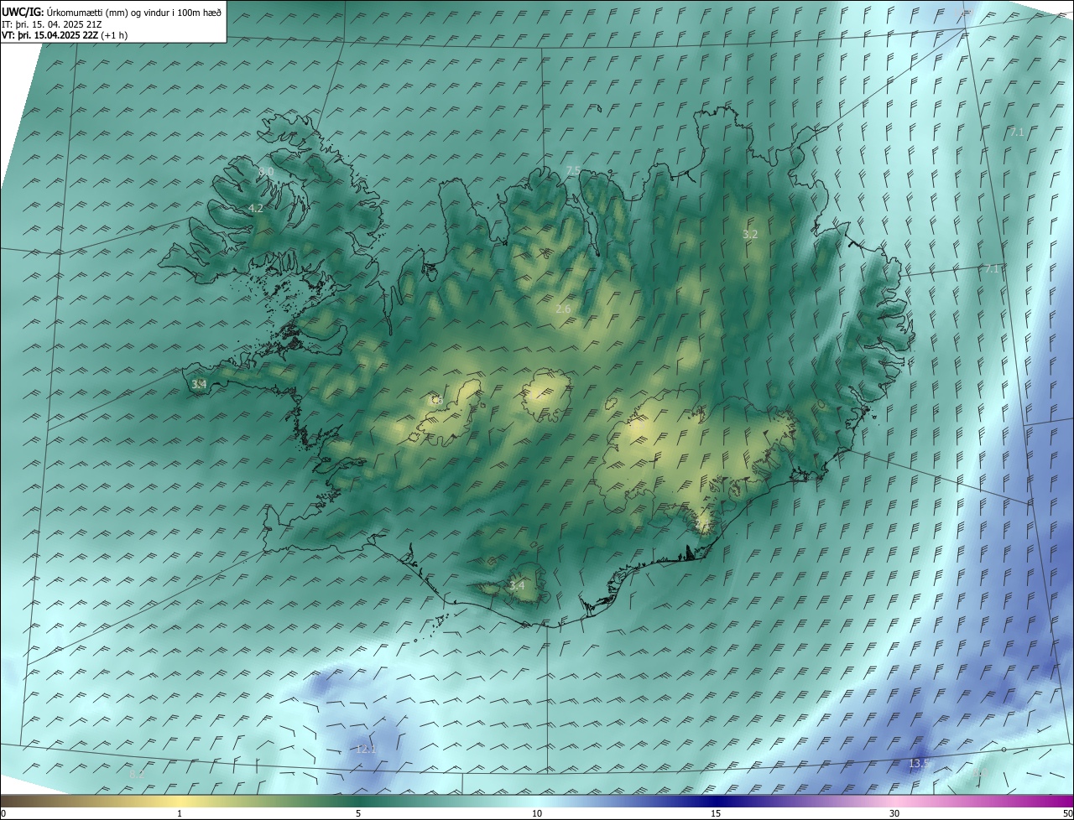Click the colorbar tick label 15

(x=716, y=814)
